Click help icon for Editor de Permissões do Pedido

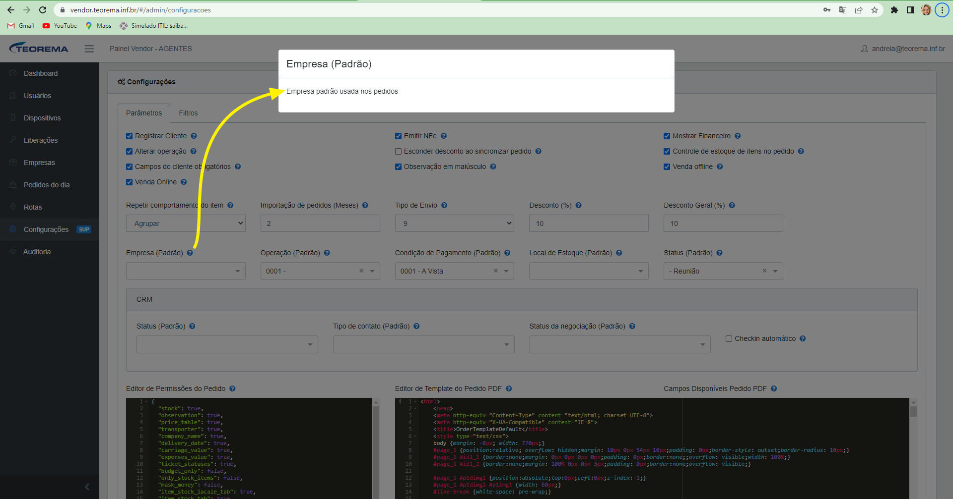tap(232, 388)
